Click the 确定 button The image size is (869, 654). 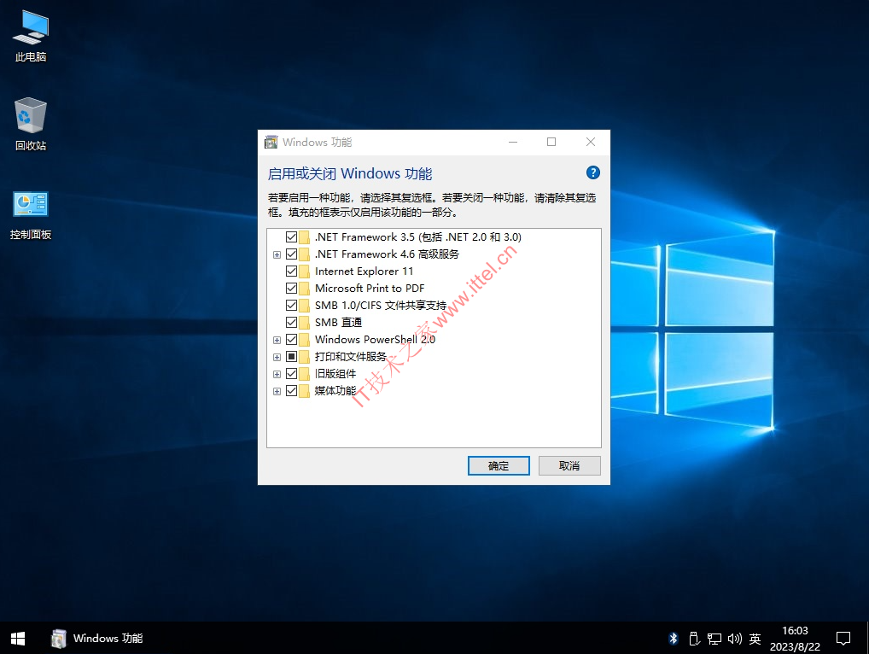499,465
